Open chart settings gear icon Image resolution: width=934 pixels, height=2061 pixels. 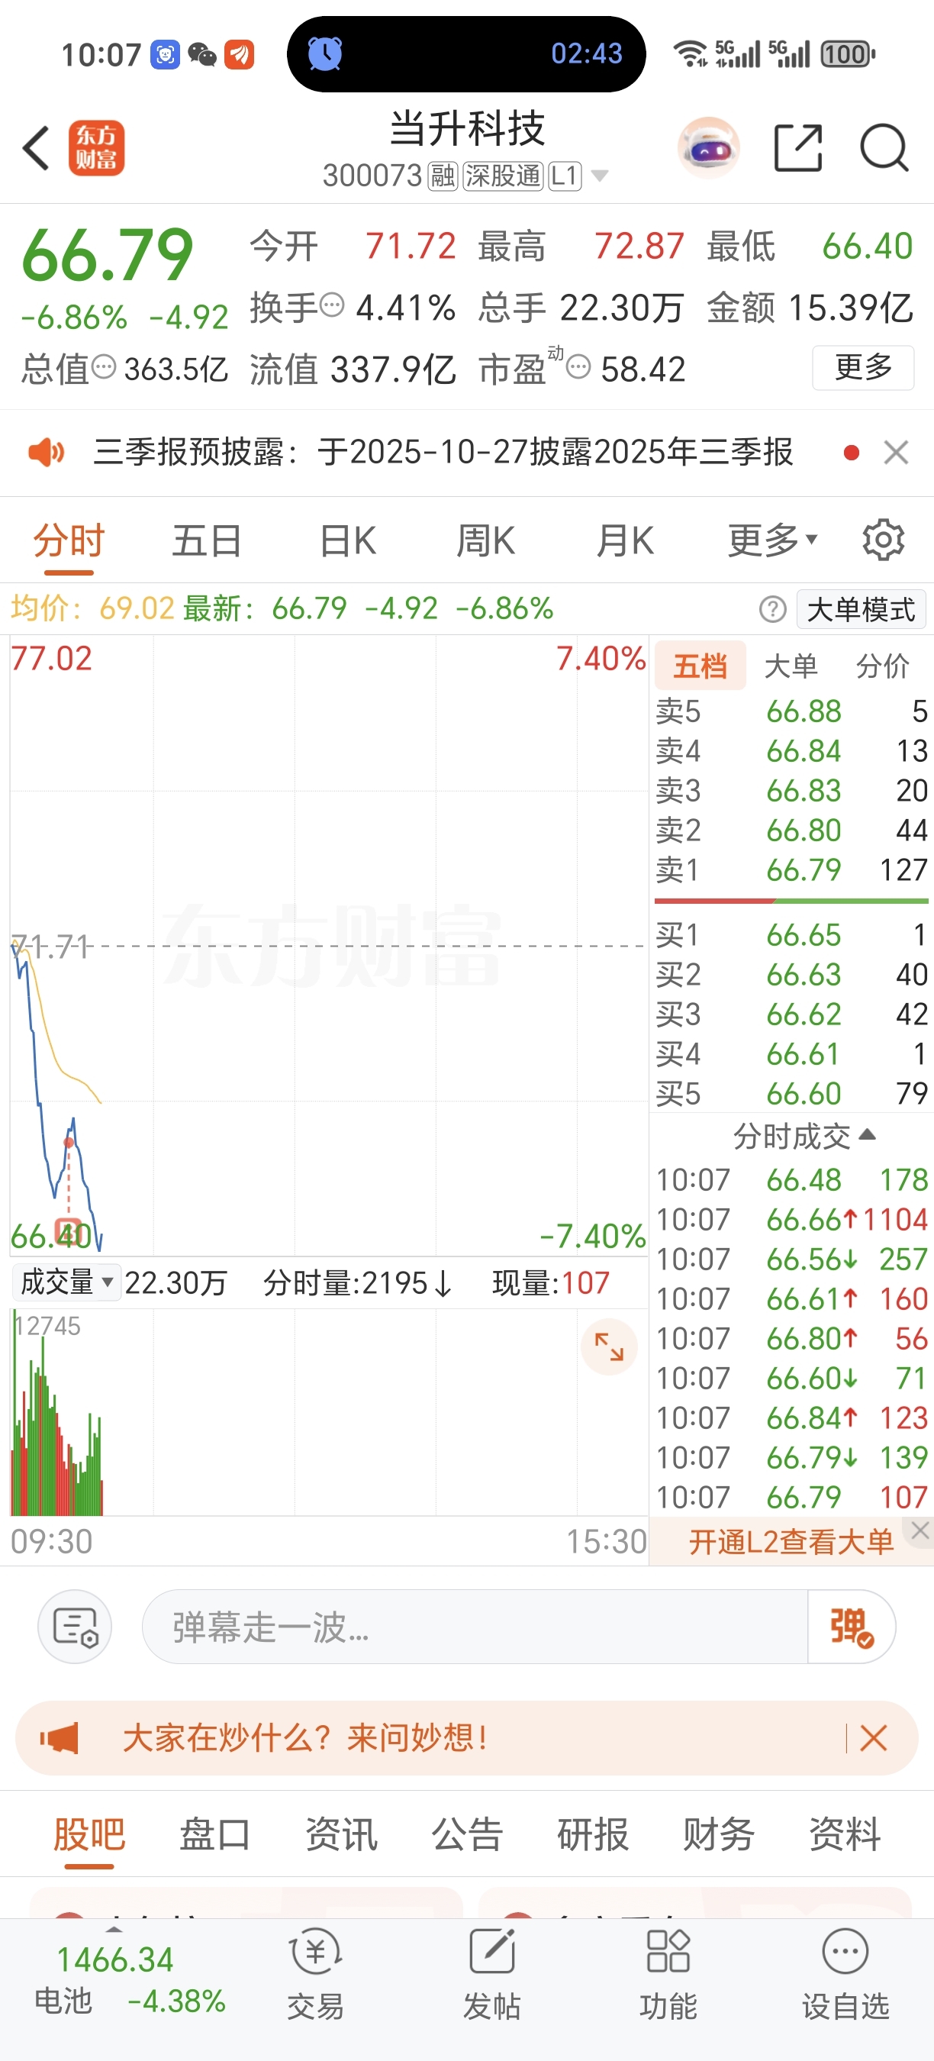tap(884, 540)
